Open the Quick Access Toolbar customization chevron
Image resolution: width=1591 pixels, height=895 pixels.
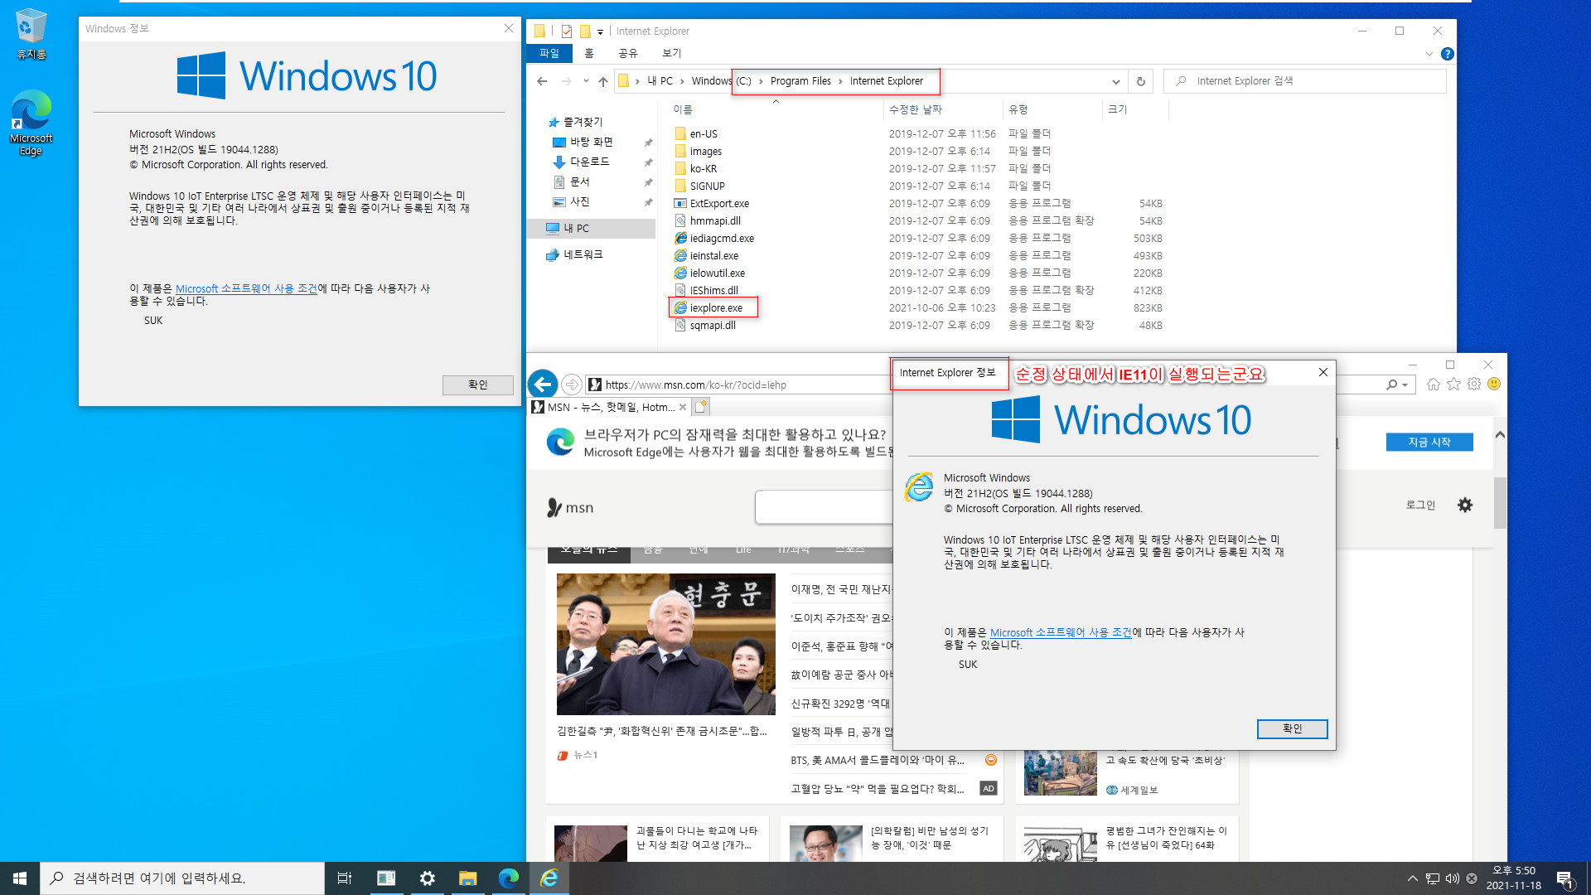[602, 31]
